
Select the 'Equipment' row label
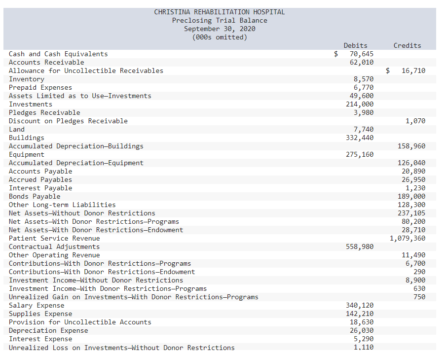(x=27, y=155)
